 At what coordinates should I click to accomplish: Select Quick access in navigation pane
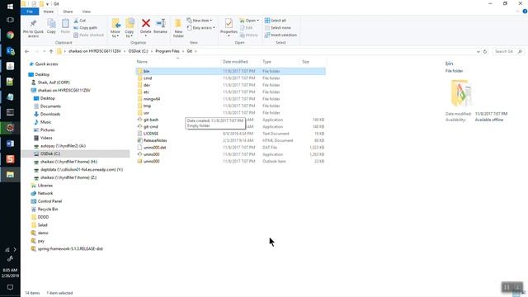coord(46,64)
